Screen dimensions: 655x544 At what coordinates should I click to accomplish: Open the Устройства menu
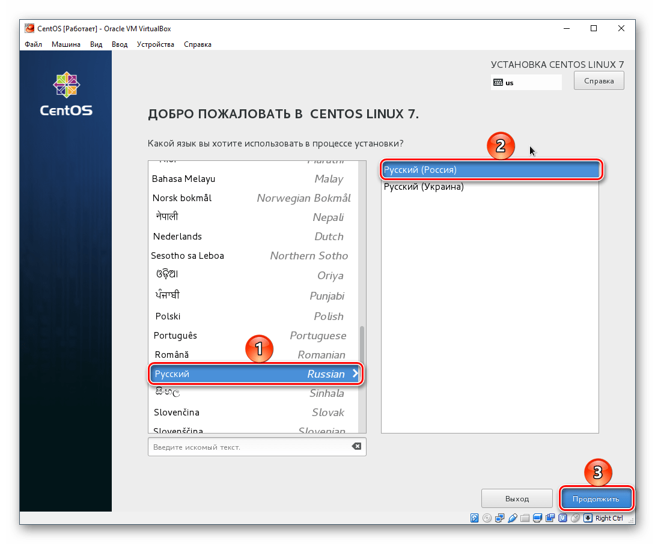pos(155,44)
